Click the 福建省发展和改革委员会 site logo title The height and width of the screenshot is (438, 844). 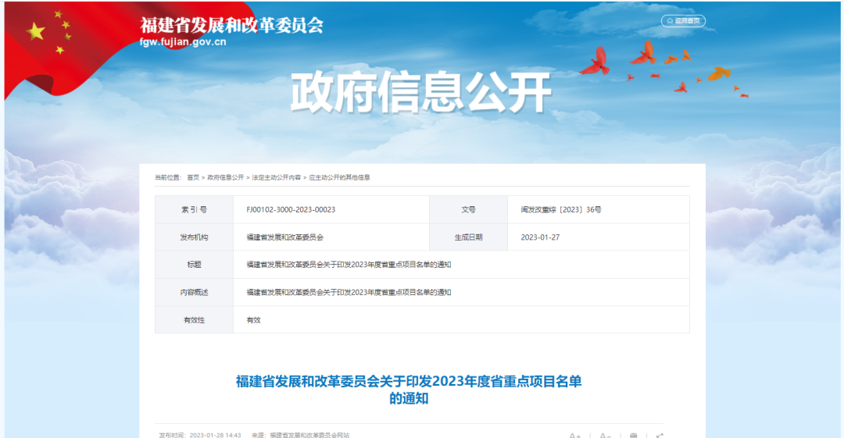click(232, 25)
